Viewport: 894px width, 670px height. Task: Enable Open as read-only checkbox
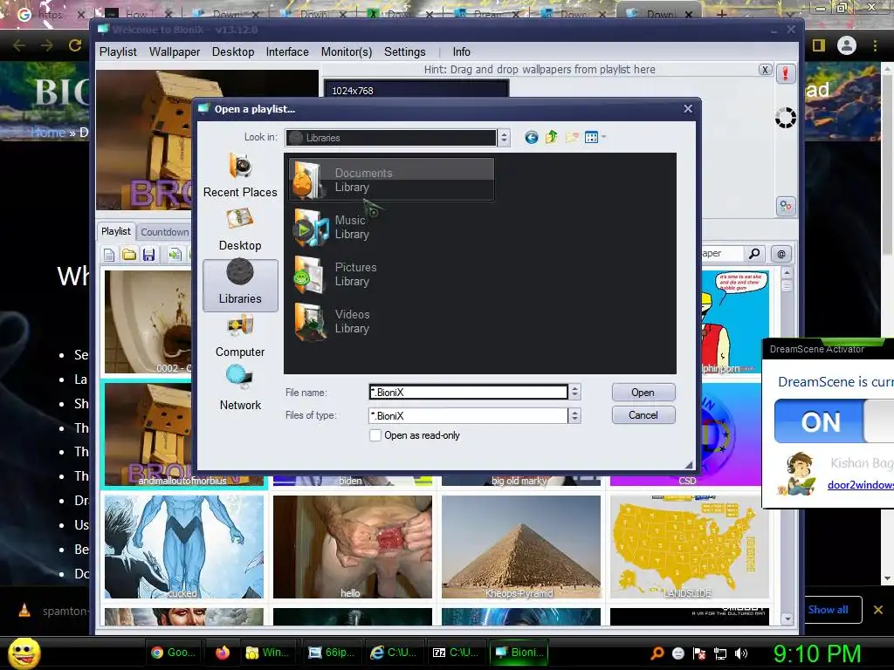(375, 435)
